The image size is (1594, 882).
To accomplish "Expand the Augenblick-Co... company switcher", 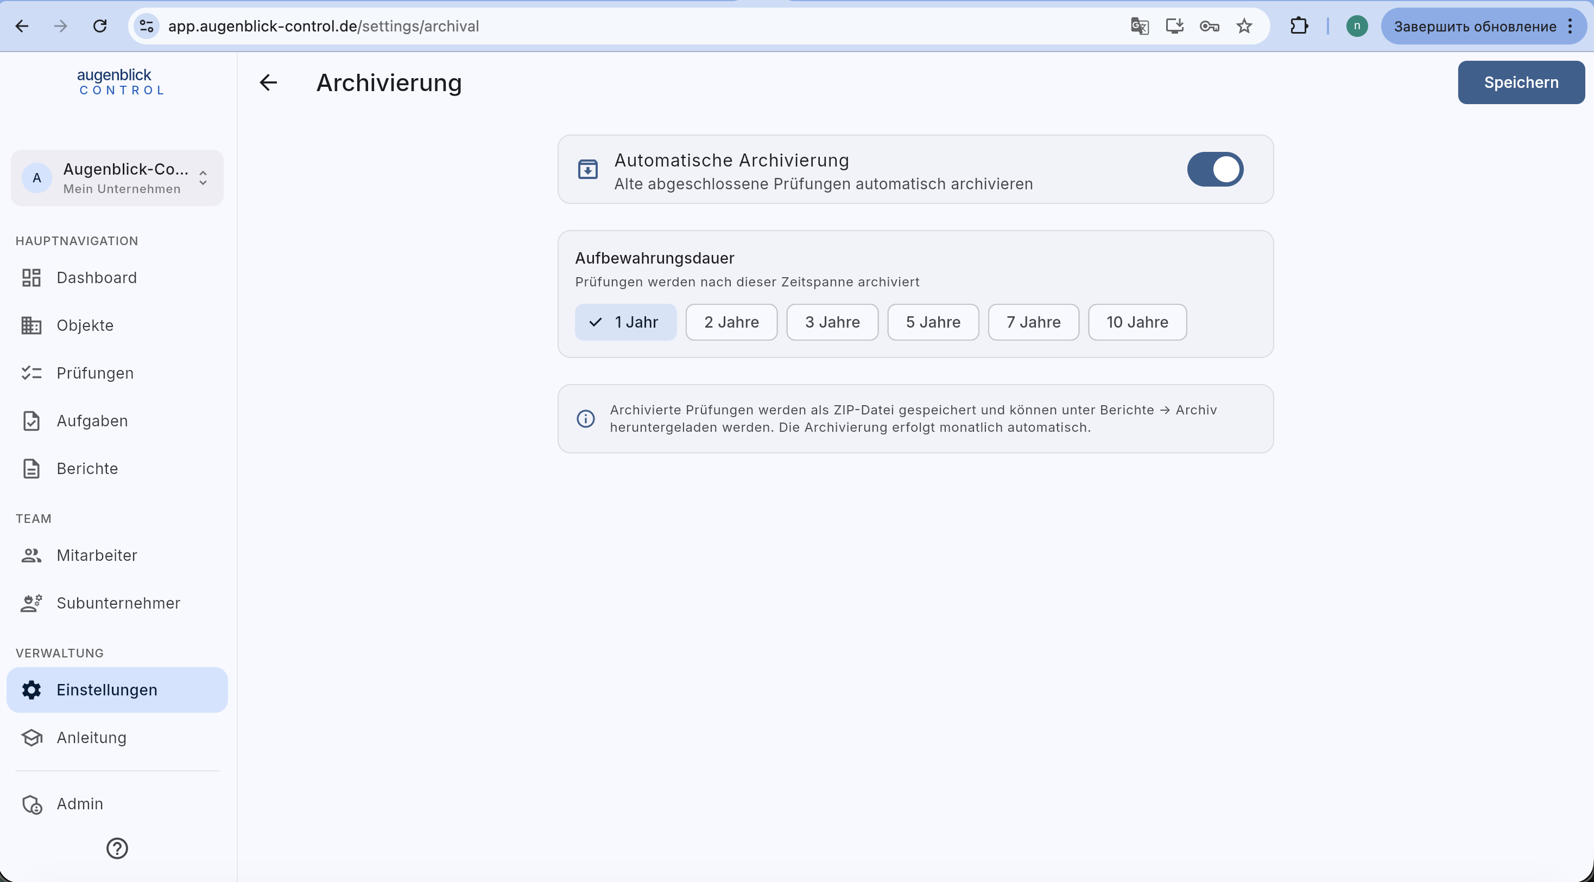I will click(117, 178).
